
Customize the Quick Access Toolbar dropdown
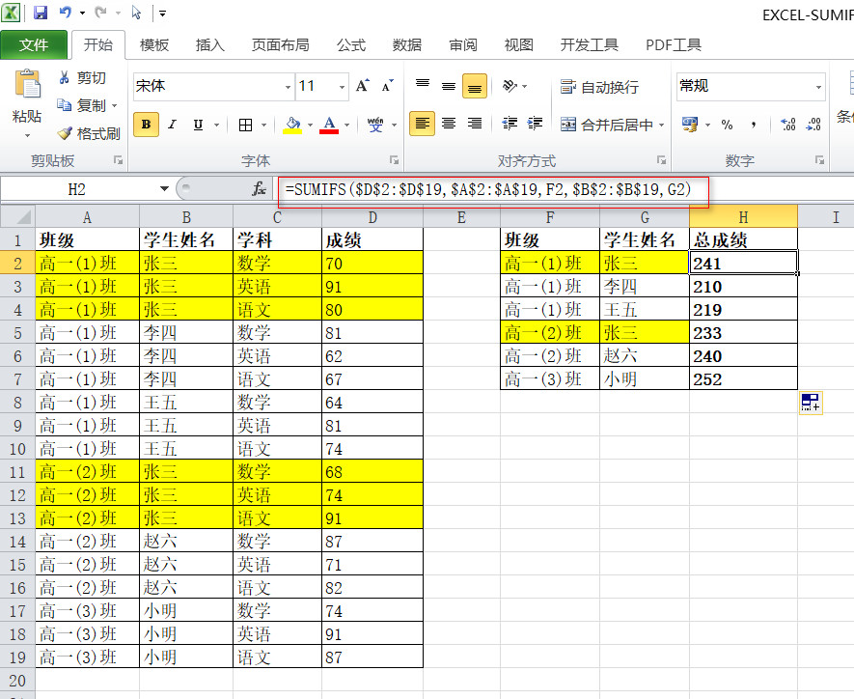[163, 14]
